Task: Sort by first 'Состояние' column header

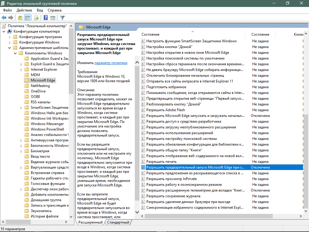Action: click(x=150, y=34)
